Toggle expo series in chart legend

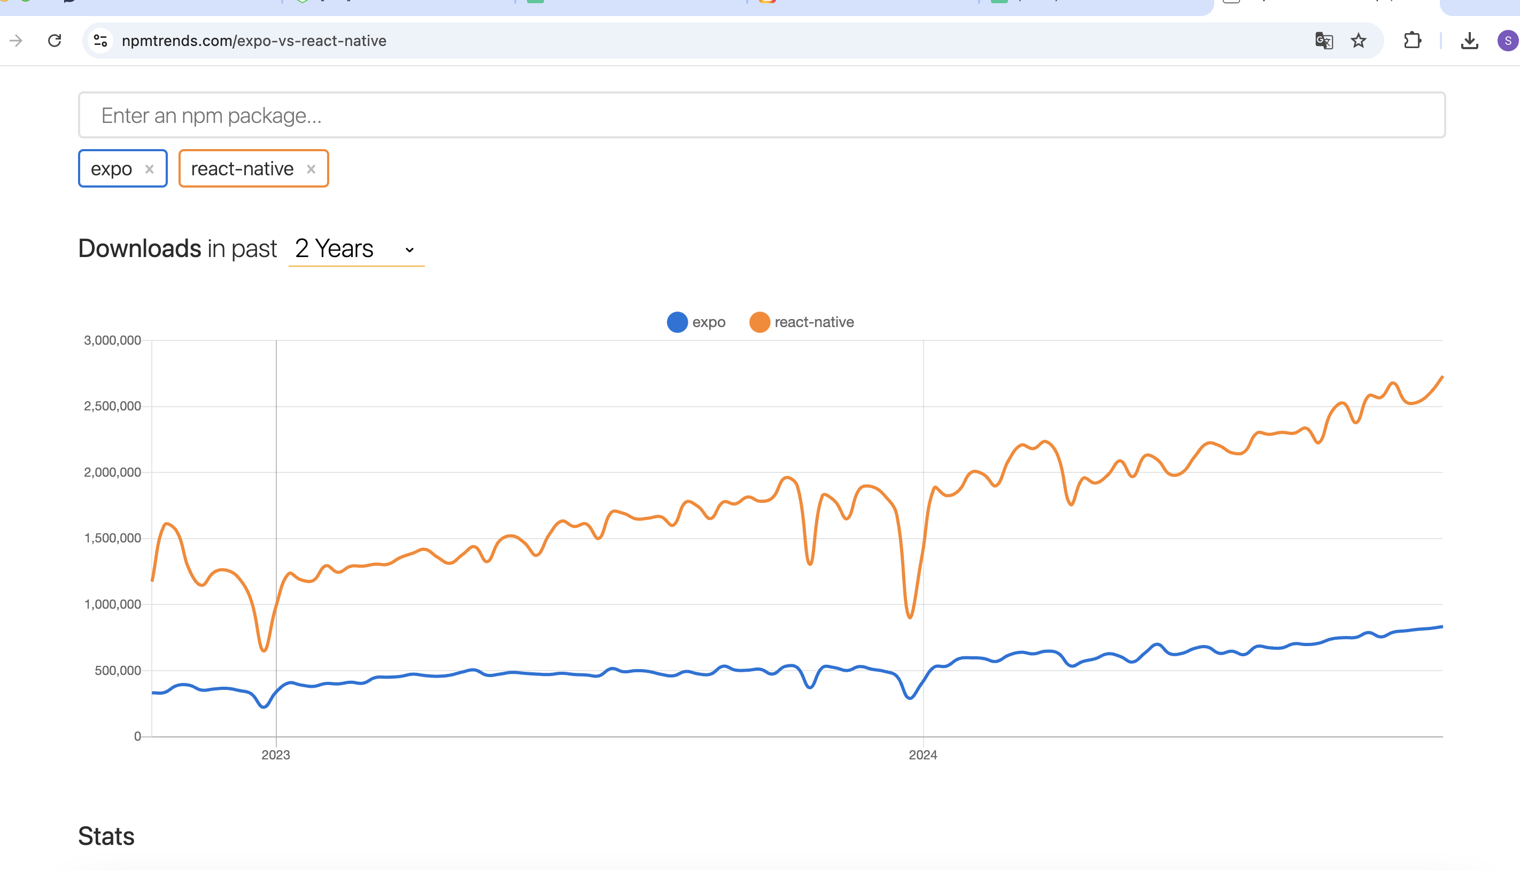pyautogui.click(x=708, y=322)
